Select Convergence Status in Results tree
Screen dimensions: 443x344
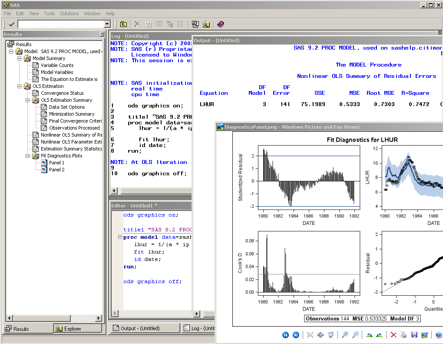[62, 93]
